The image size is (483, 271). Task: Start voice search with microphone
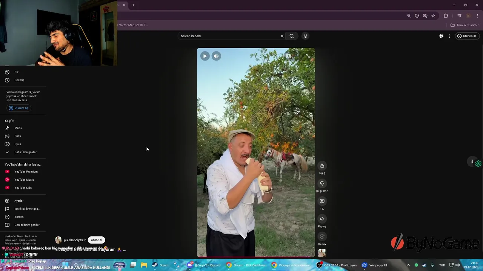[x=305, y=36]
